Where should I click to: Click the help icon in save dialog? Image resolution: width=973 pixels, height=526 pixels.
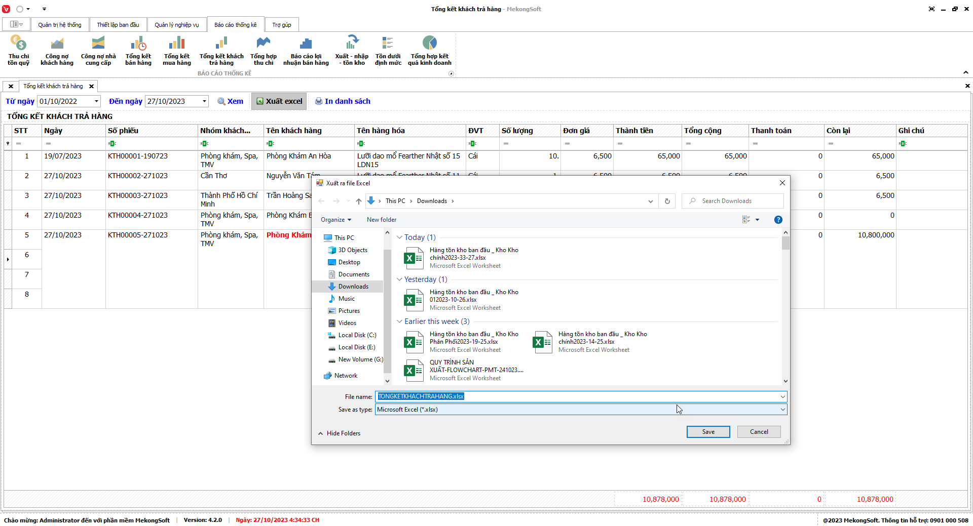[x=778, y=220]
